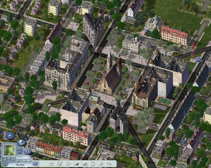The image size is (211, 168).
Task: Open the photo album camera icon
Action: tap(85, 164)
